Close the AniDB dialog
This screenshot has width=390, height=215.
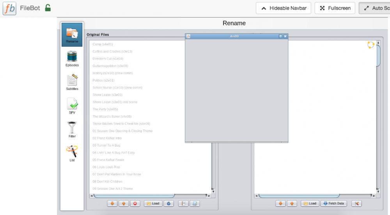tap(285, 37)
